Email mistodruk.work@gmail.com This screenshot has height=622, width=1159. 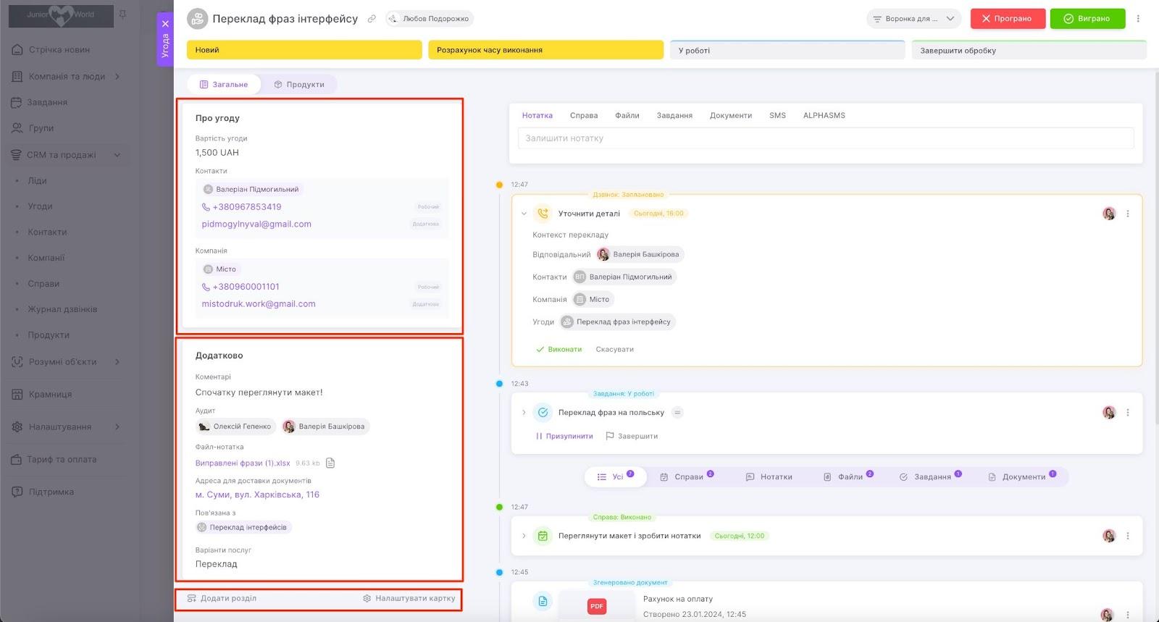click(x=259, y=304)
